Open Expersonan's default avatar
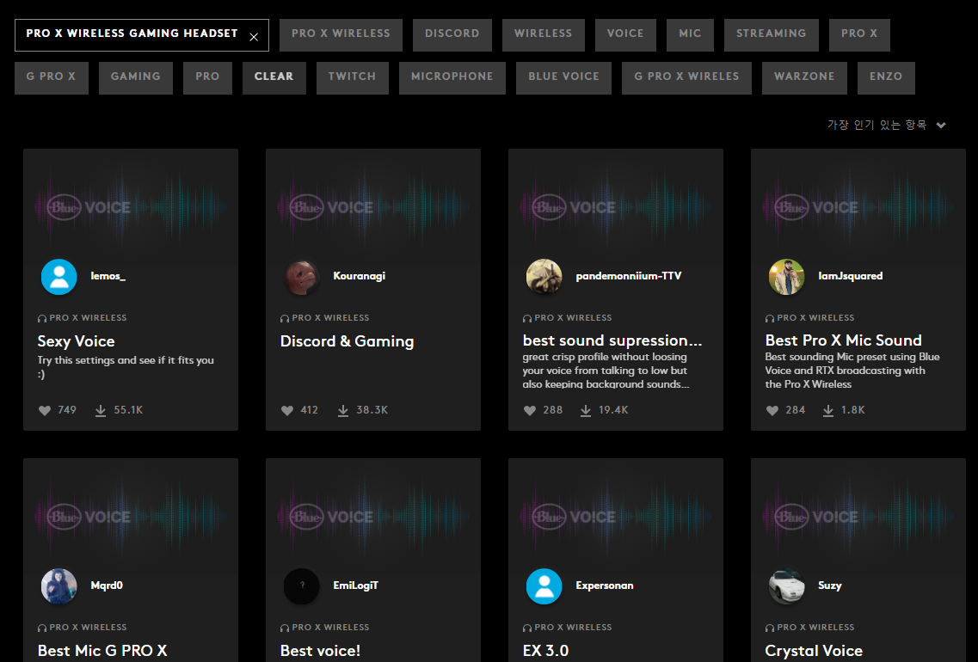Screen dimensions: 978x662 click(544, 586)
